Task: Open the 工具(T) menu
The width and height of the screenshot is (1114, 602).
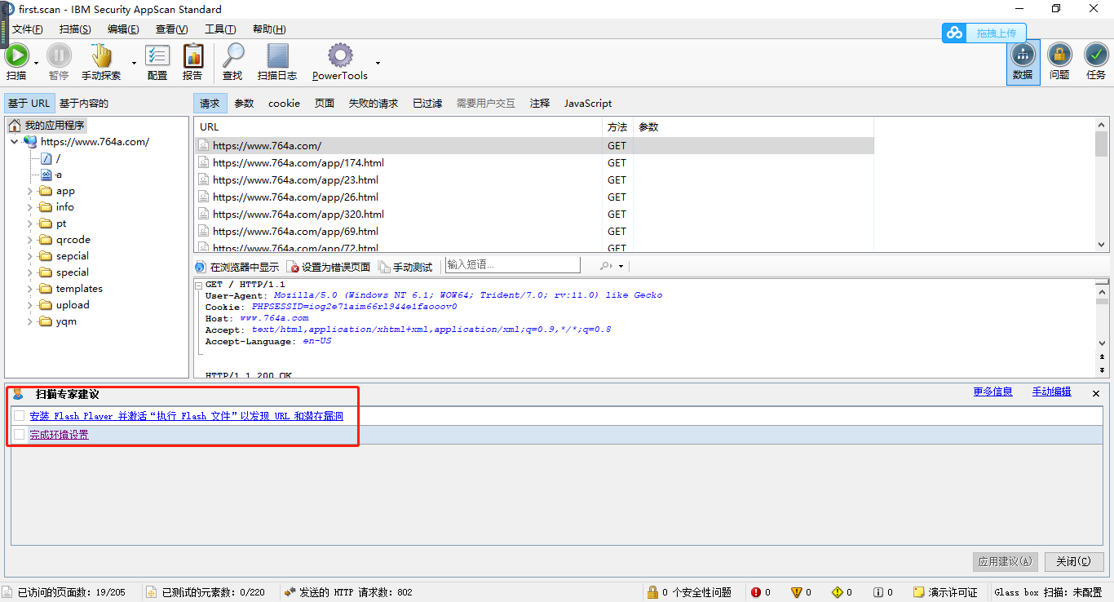Action: pyautogui.click(x=220, y=29)
